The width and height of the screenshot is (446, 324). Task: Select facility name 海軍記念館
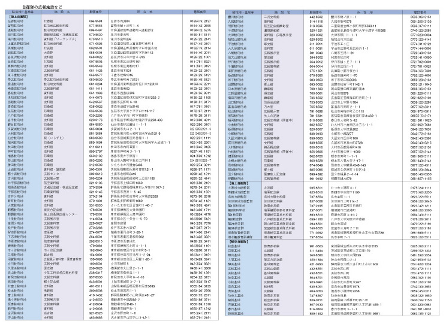coord(272,192)
